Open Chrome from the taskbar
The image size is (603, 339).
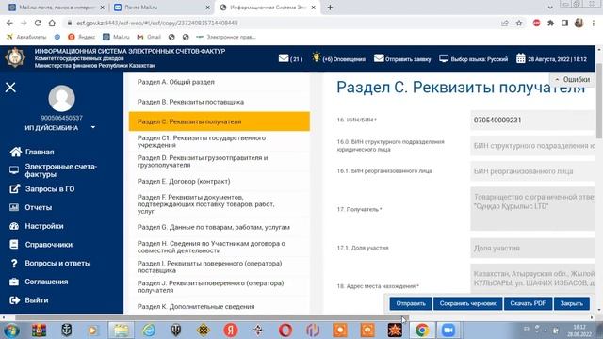click(x=422, y=331)
